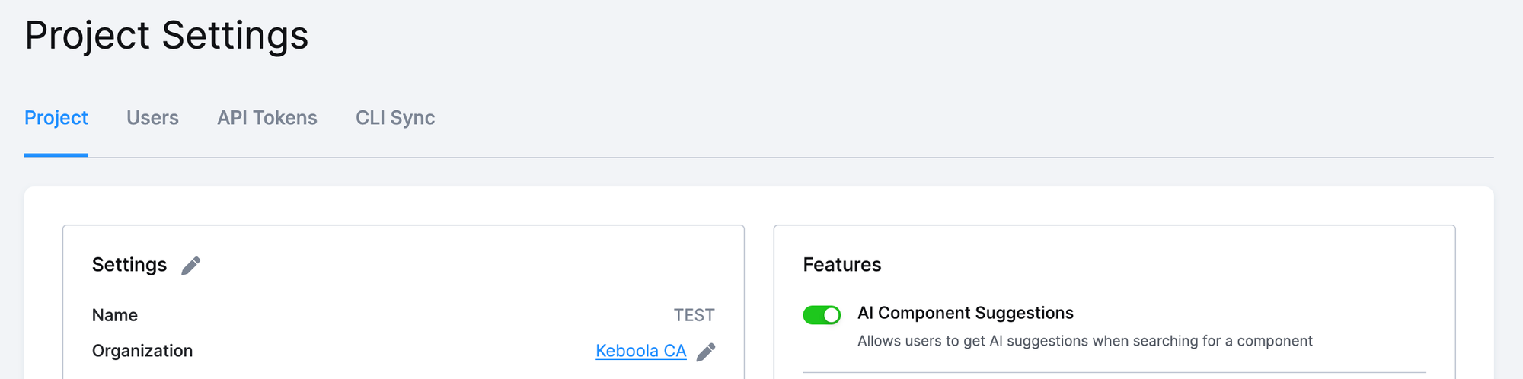
Task: Click the TEST project name value
Action: pos(694,315)
